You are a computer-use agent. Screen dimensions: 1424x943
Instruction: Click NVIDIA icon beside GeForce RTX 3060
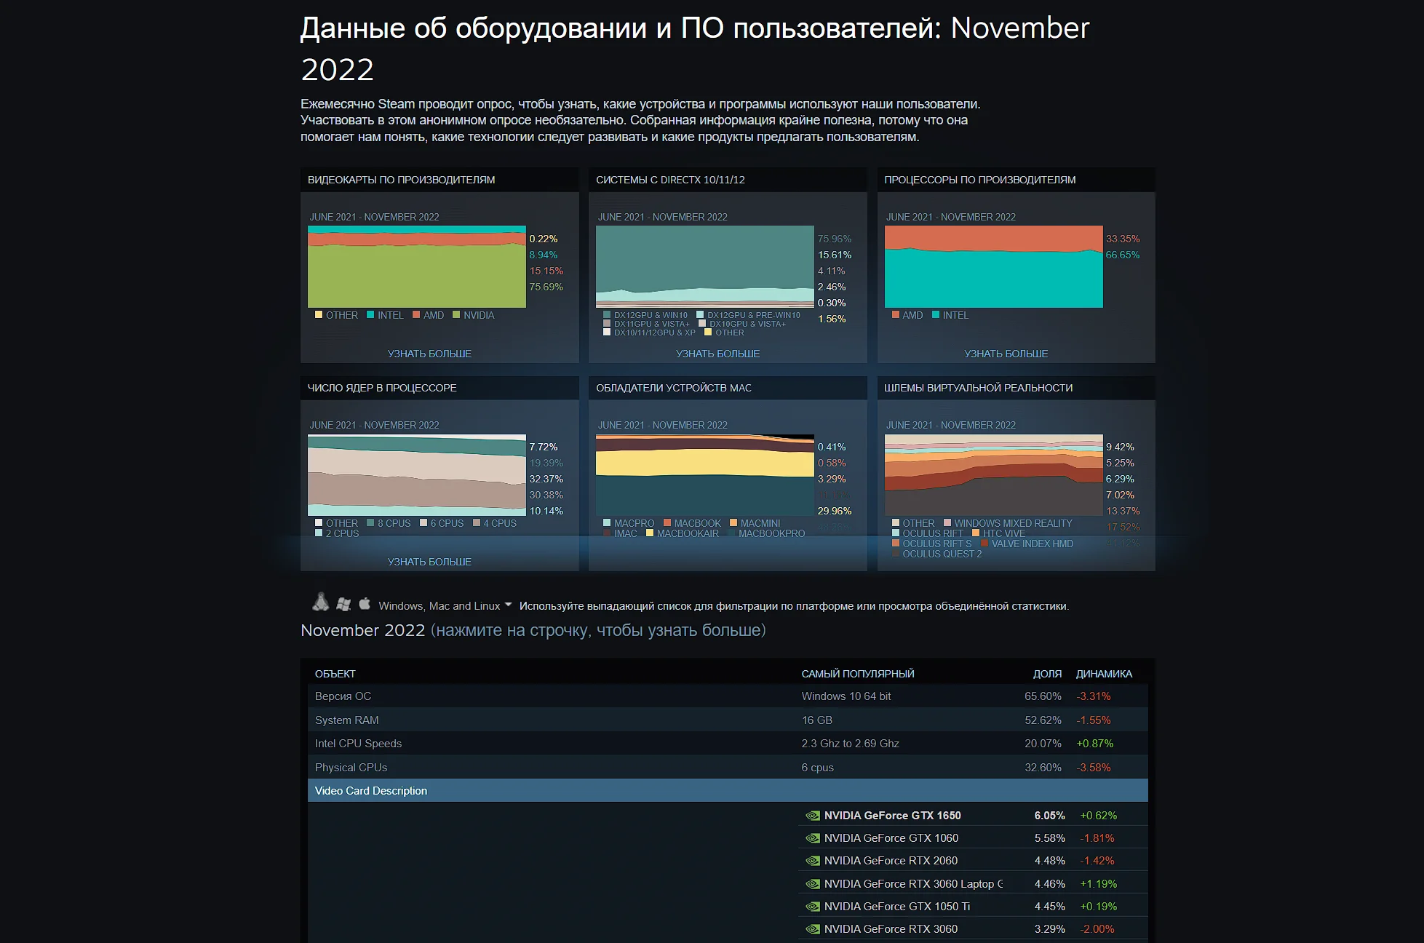pos(813,929)
